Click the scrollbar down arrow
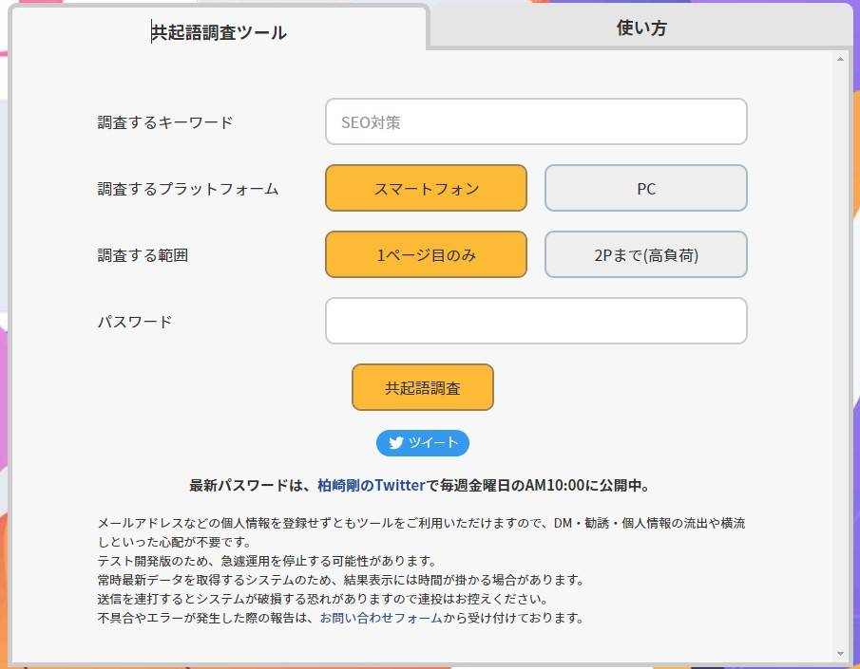The width and height of the screenshot is (860, 669). [x=840, y=653]
